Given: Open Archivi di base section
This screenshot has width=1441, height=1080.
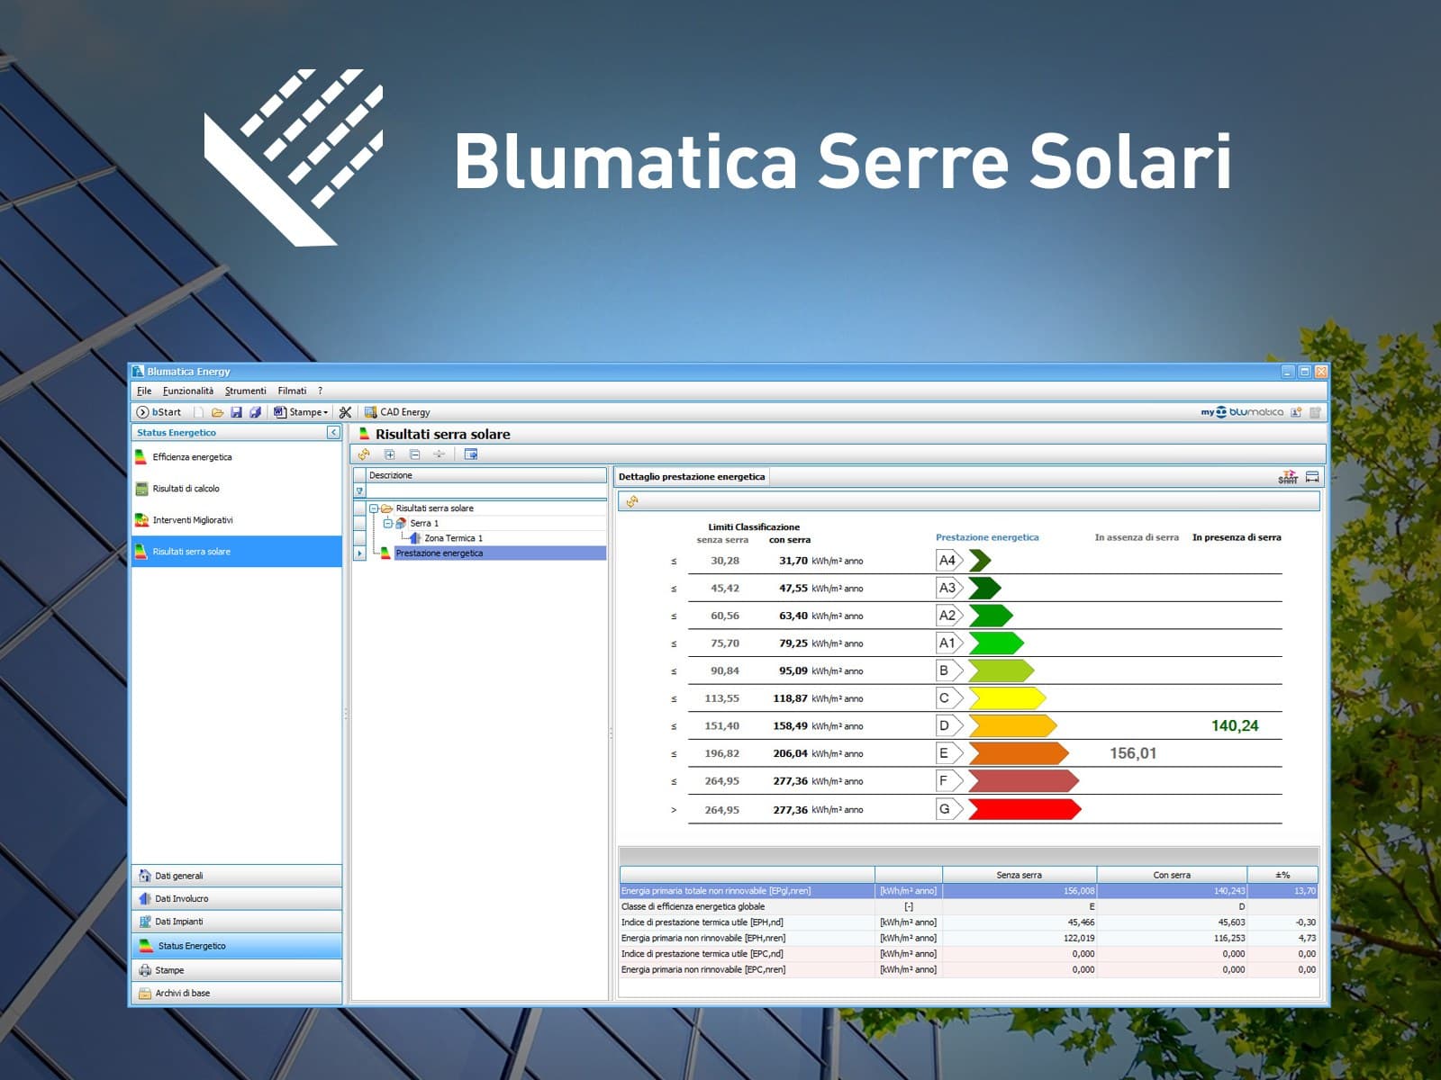Looking at the screenshot, I should [236, 993].
